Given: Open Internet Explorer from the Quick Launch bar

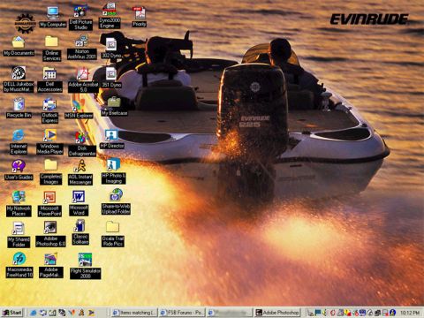Looking at the screenshot, I should (34, 313).
